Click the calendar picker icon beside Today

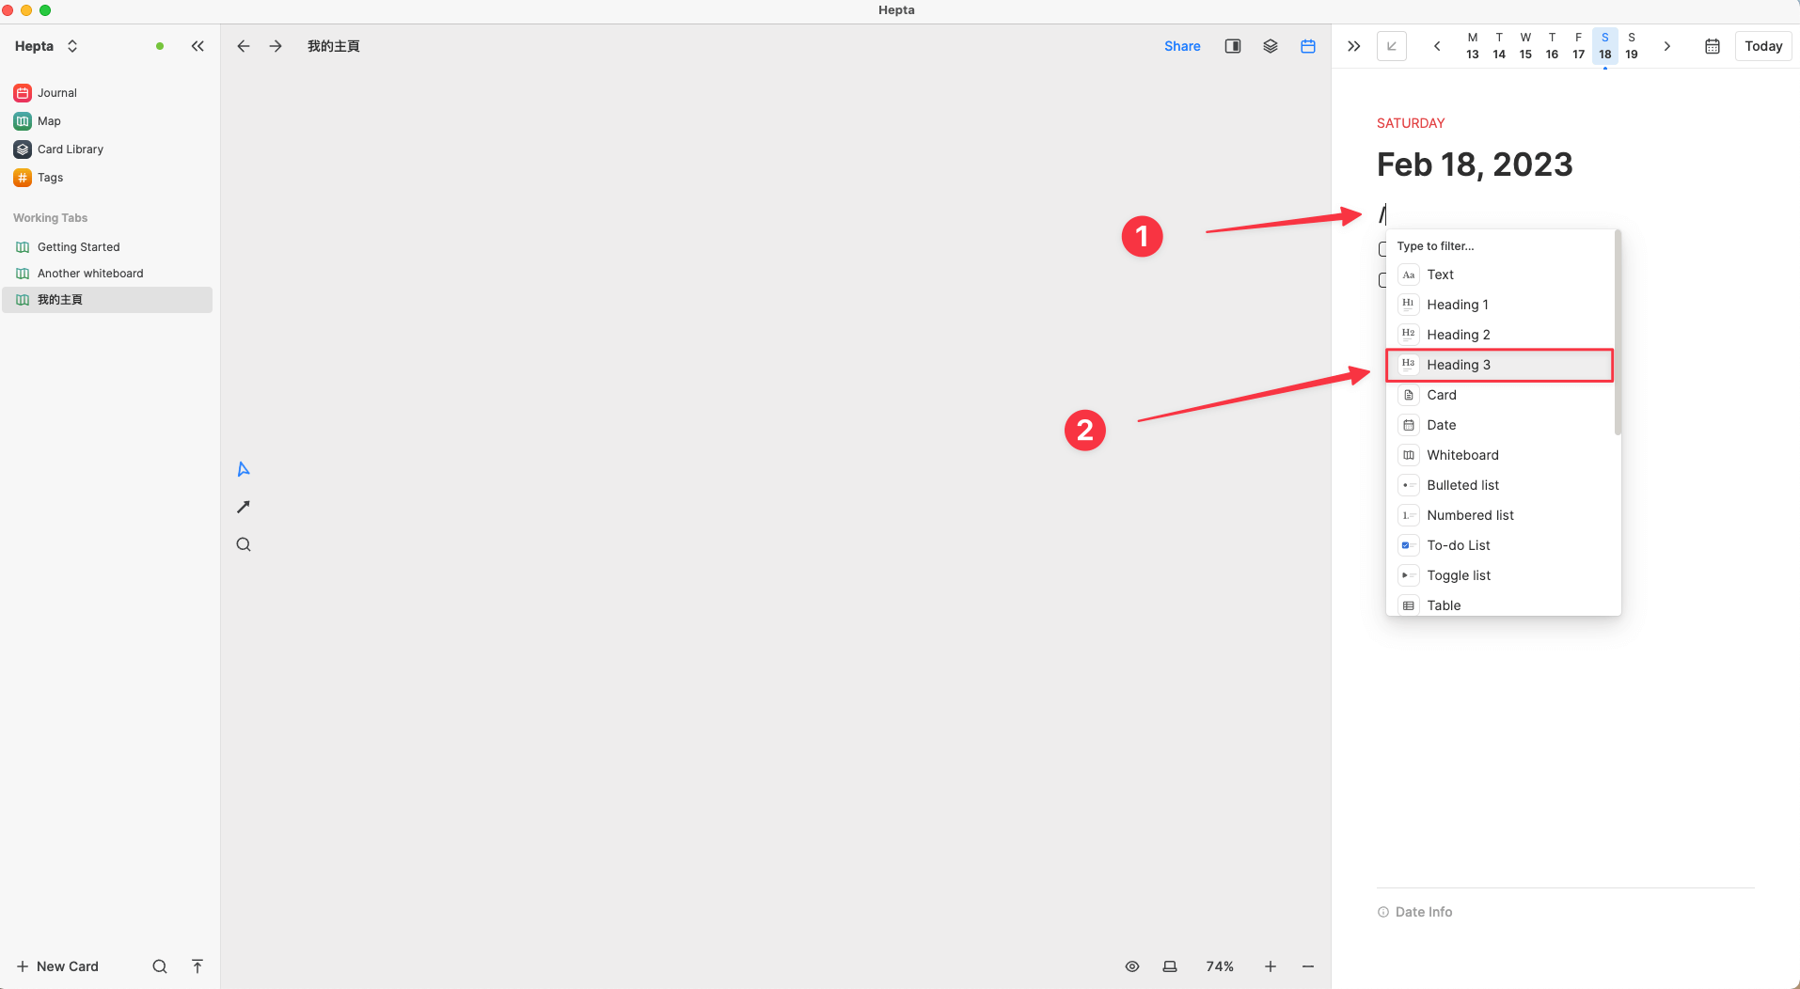point(1712,46)
